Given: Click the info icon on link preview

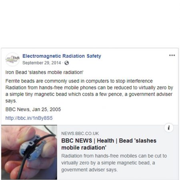Looking at the screenshot, I should (x=169, y=128).
